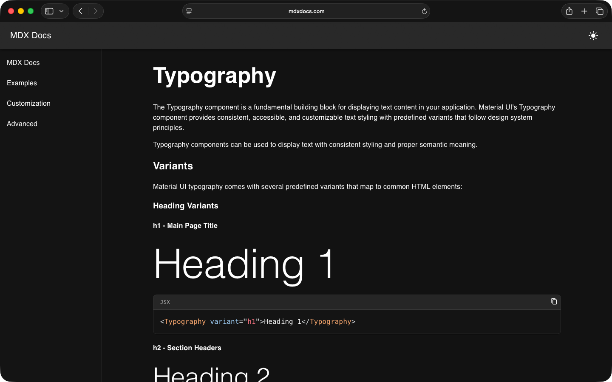Click the MDX Docs header title

coord(30,35)
